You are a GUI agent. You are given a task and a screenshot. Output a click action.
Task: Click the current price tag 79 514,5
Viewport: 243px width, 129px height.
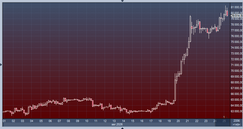click(x=237, y=16)
